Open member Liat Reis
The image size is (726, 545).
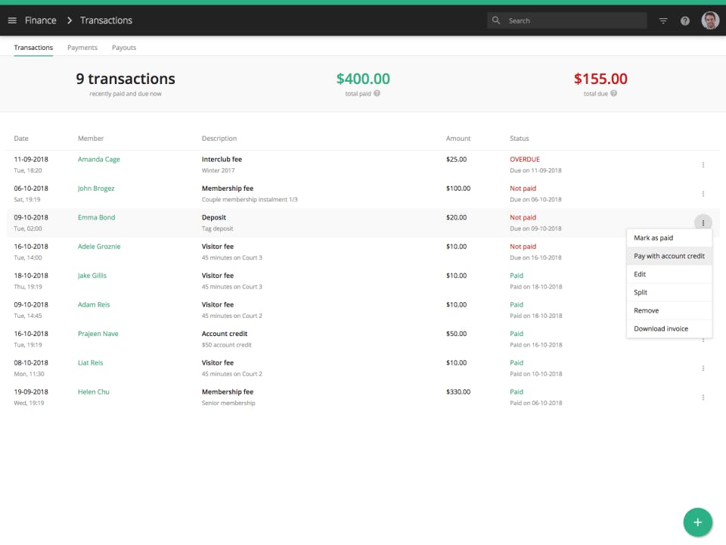coord(90,363)
